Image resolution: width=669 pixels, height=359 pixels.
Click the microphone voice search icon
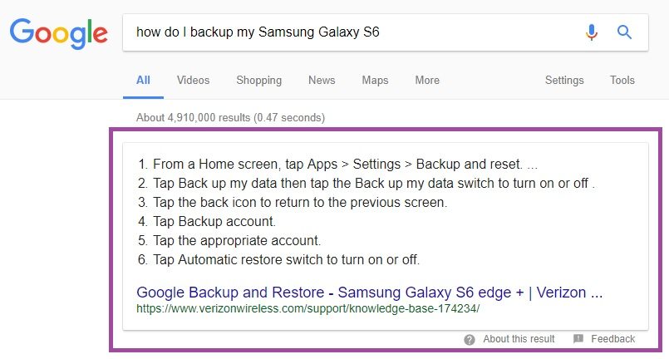tap(592, 32)
